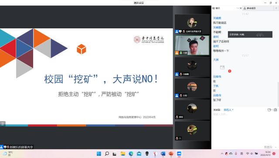Open Word from taskbar
Viewport: 279px width, 158px height.
[x=163, y=154]
